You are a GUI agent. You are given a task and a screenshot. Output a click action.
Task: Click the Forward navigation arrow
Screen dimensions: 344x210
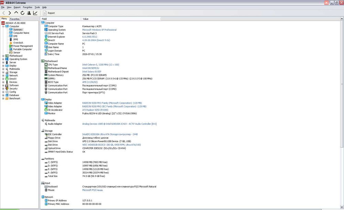tap(10, 13)
